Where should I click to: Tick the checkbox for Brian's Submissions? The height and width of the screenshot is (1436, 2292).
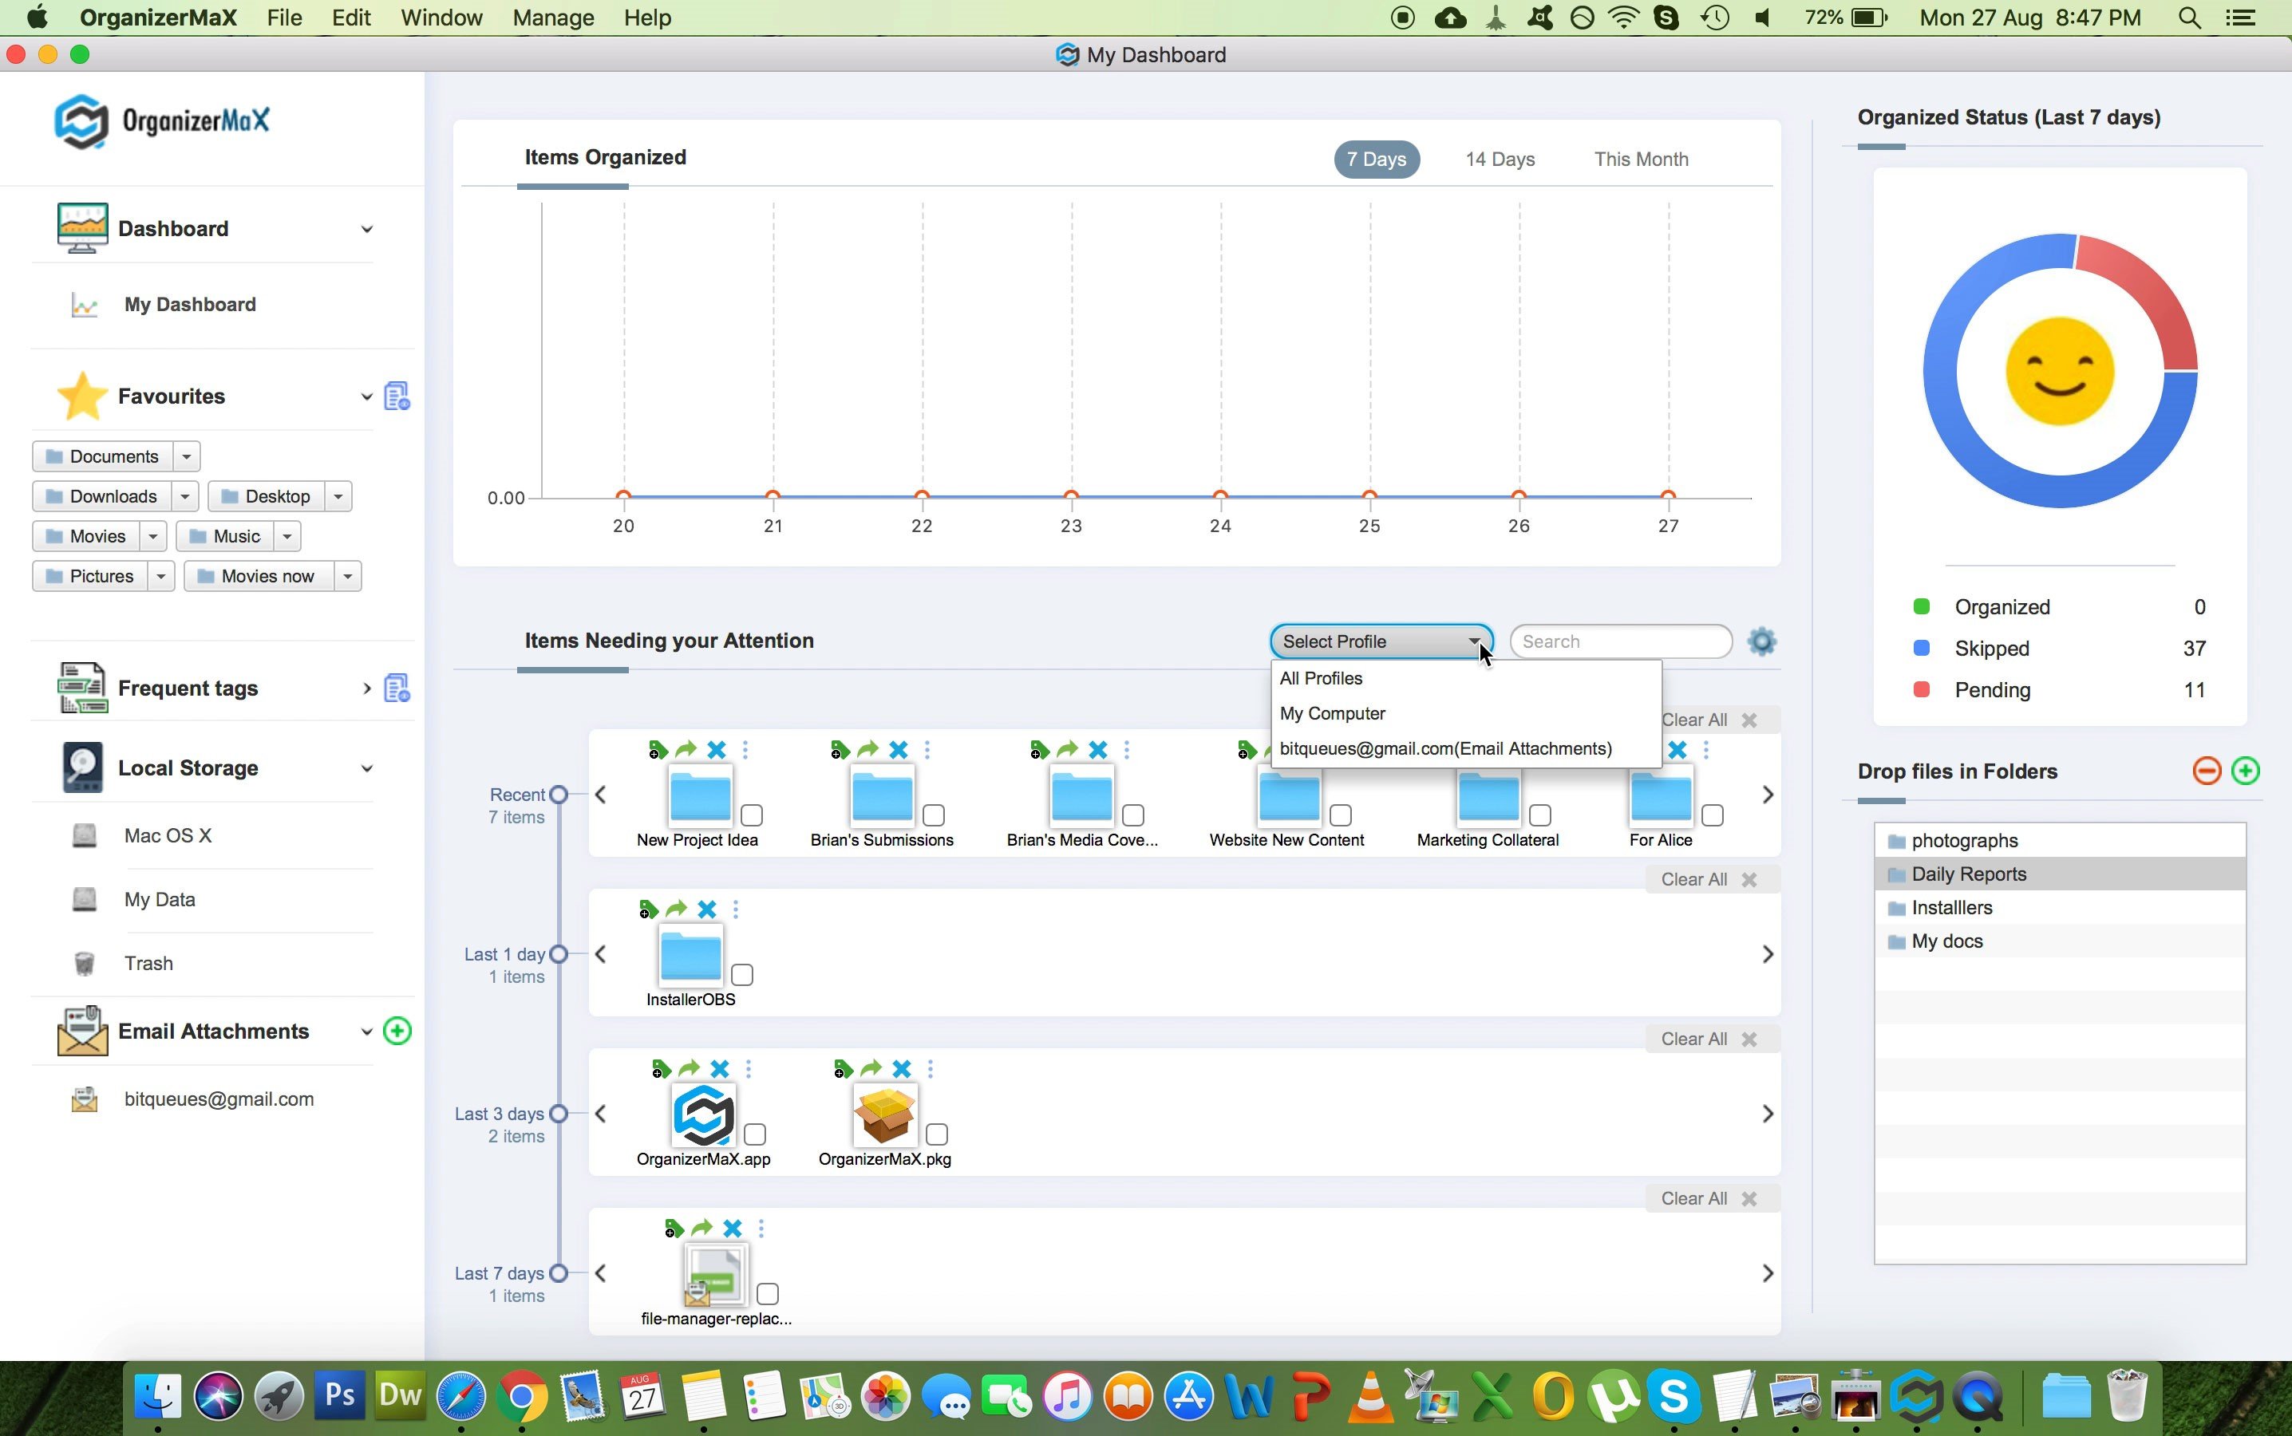pyautogui.click(x=934, y=815)
